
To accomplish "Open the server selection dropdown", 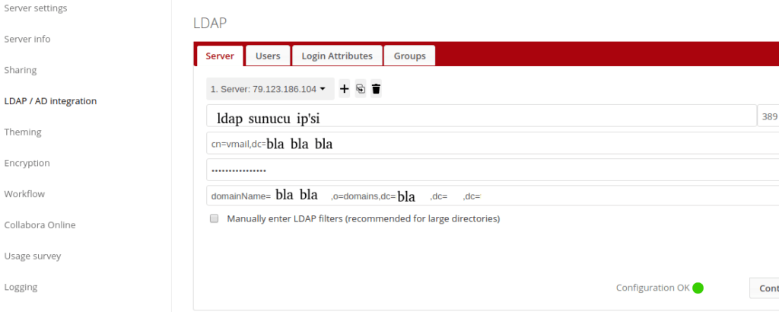I will coord(270,89).
